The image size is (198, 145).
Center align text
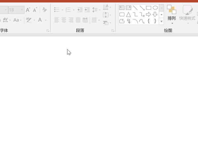(64, 20)
